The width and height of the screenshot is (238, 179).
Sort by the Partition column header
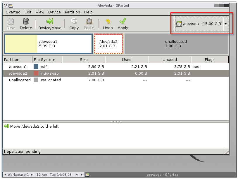click(18, 59)
